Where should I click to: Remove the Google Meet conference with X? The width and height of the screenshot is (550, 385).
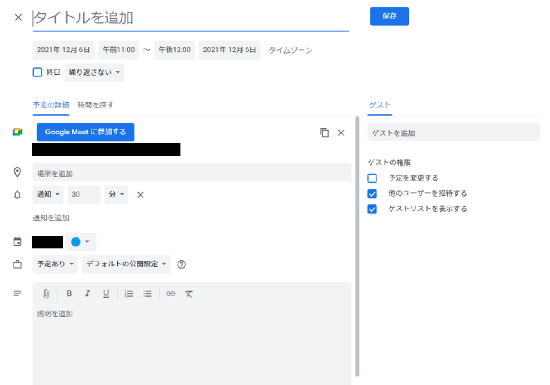[341, 133]
